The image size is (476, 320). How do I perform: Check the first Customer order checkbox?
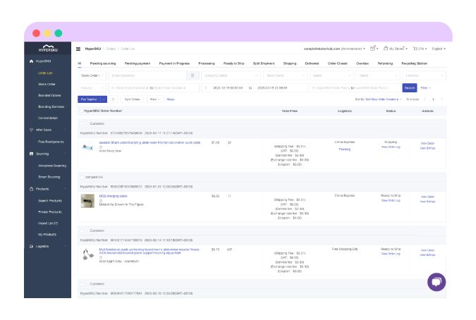pos(82,123)
